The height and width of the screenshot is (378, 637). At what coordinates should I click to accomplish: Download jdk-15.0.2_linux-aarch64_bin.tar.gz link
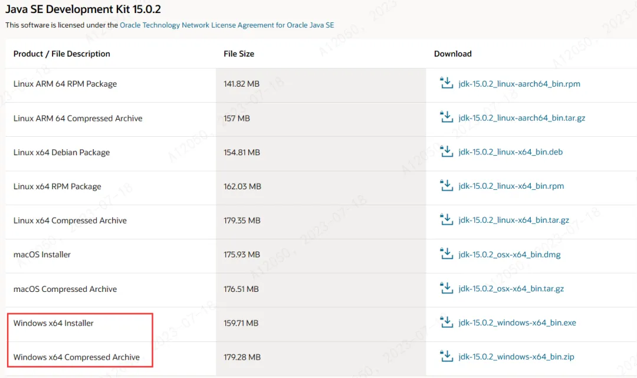coord(521,118)
